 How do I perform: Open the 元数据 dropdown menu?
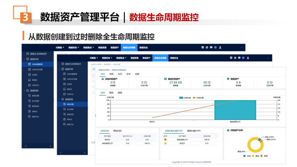pos(94,57)
